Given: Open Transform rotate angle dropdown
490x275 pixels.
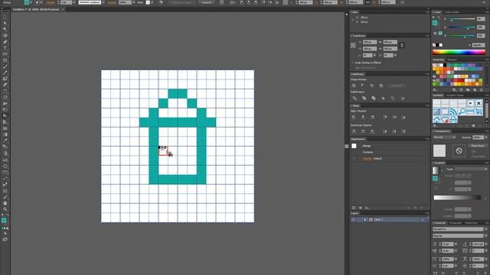Looking at the screenshot, I should (374, 55).
